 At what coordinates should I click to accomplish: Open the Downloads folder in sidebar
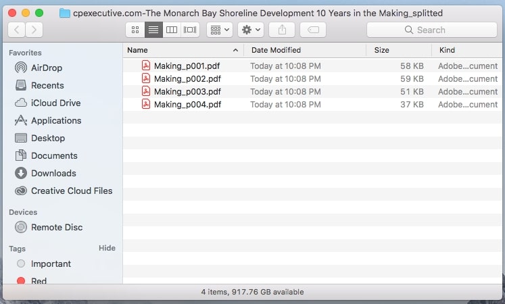coord(53,173)
